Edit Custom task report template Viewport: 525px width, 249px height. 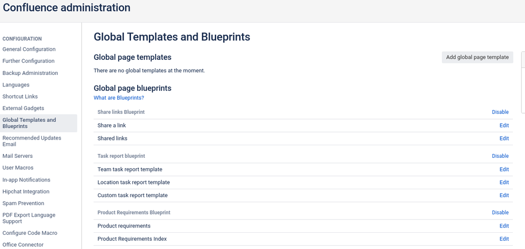click(504, 195)
